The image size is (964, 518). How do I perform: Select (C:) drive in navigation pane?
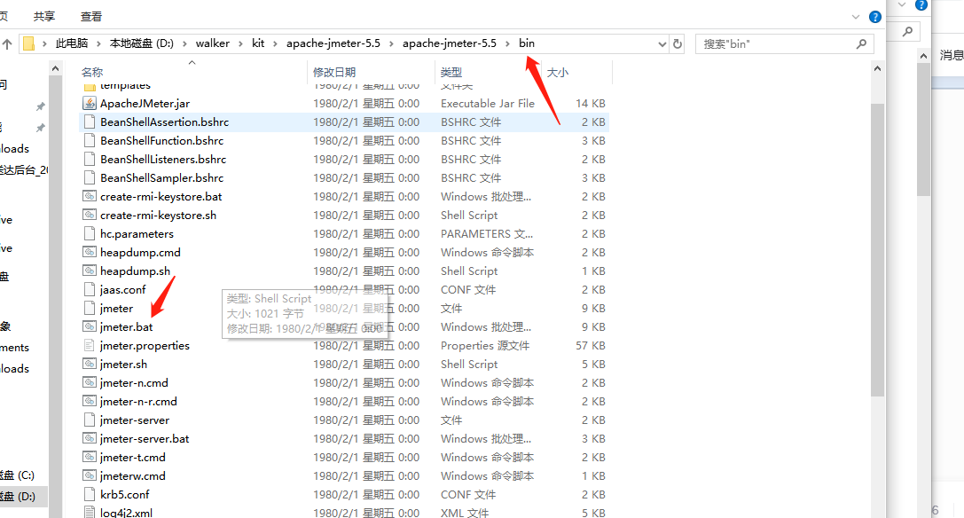coord(17,475)
